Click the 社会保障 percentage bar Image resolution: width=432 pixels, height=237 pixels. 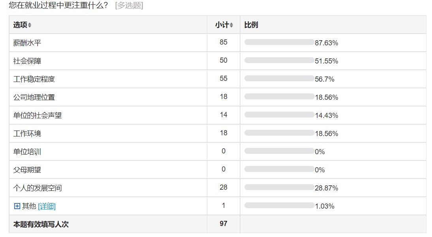coord(279,60)
